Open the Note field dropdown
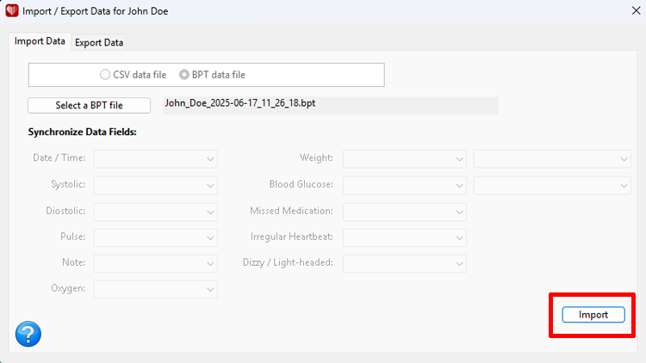Screen dimensions: 646x363 [x=156, y=263]
